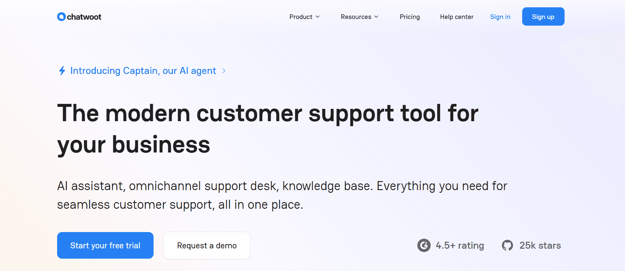Viewport: 625px width, 271px height.
Task: Click the arrow after Introducing Captain announcement
Action: point(224,71)
